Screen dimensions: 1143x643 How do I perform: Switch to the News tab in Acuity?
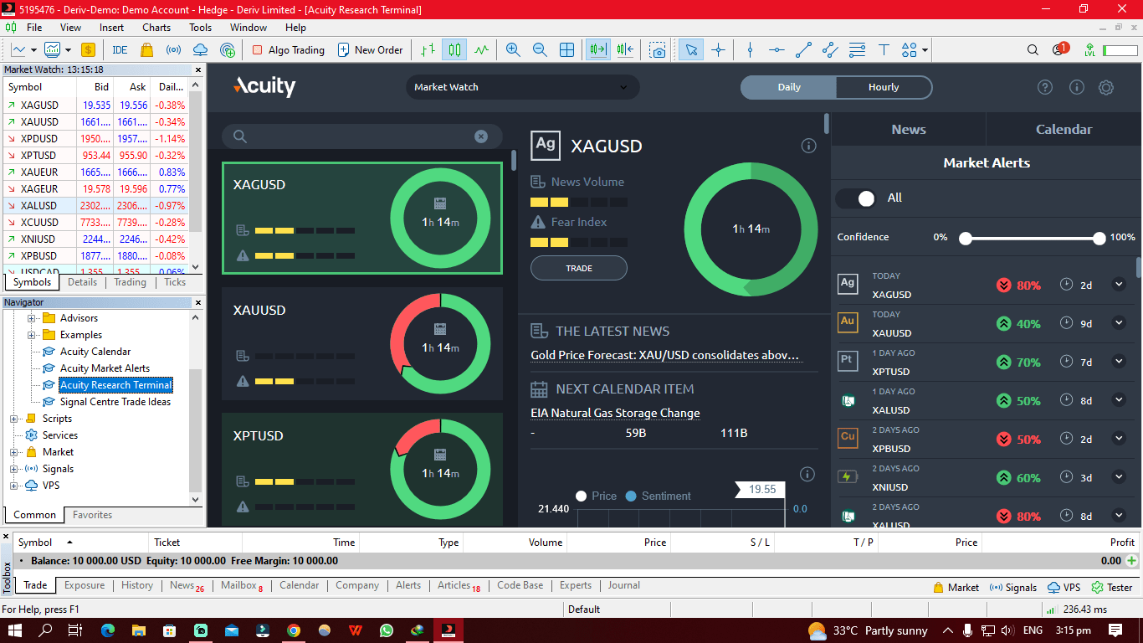pos(909,129)
